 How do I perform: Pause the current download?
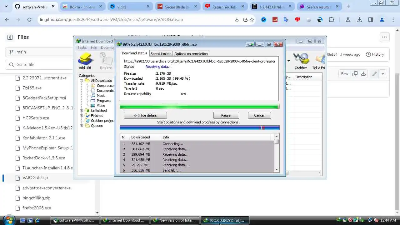point(226,115)
